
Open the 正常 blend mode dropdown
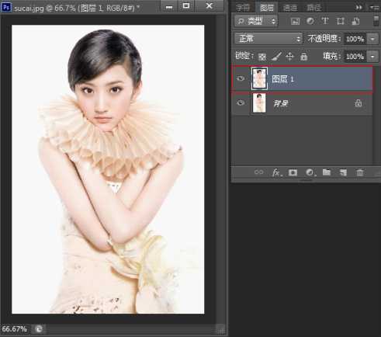coord(268,39)
